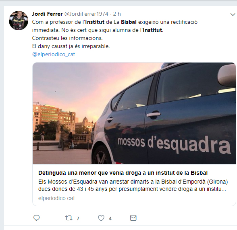Click the elperiodico.cat domain label
The height and width of the screenshot is (230, 237).
click(56, 198)
